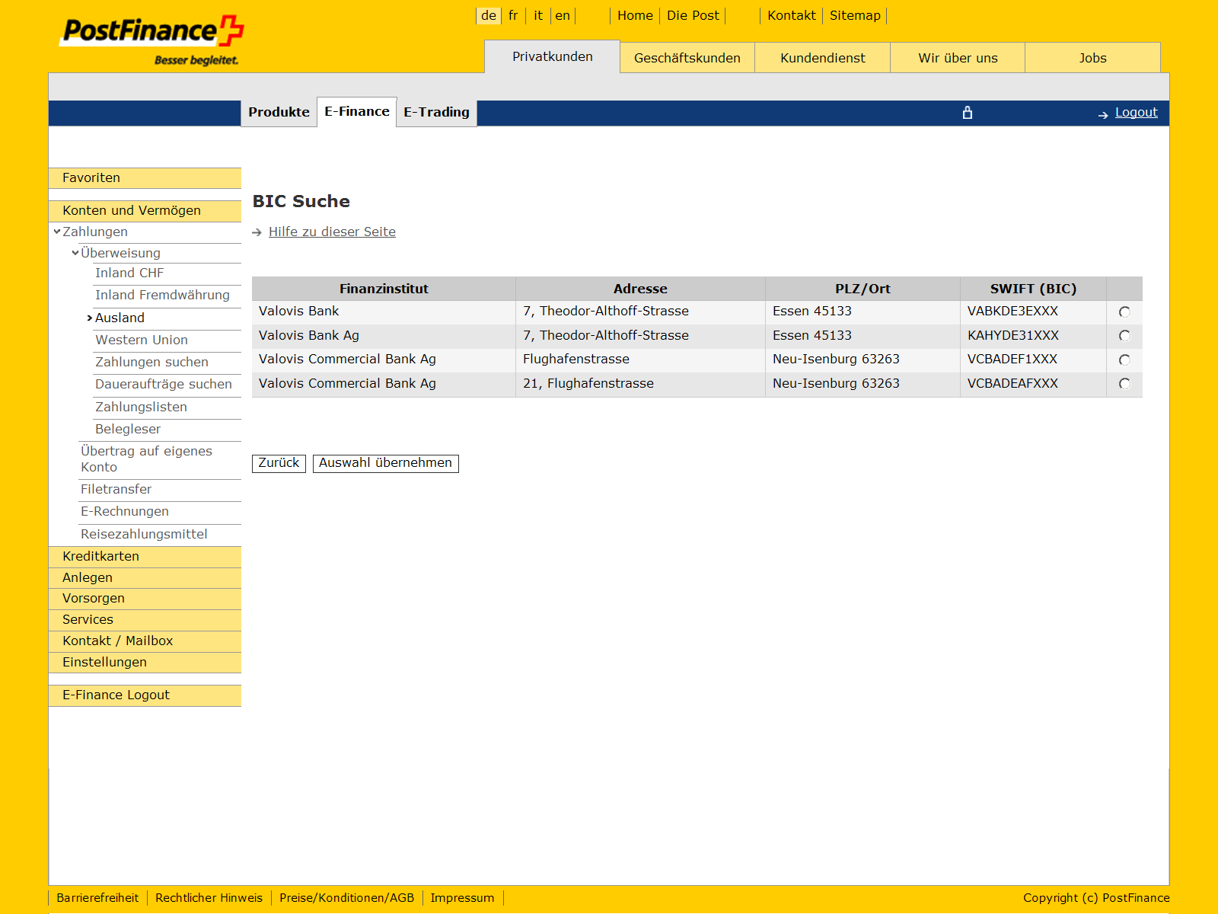The width and height of the screenshot is (1218, 914).
Task: Select Inland Fremdwährung option
Action: [x=162, y=296]
